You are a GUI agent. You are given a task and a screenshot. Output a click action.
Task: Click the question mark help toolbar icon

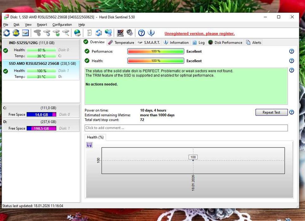point(141,33)
